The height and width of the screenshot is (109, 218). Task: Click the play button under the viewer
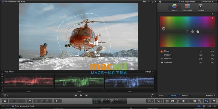[81, 95]
